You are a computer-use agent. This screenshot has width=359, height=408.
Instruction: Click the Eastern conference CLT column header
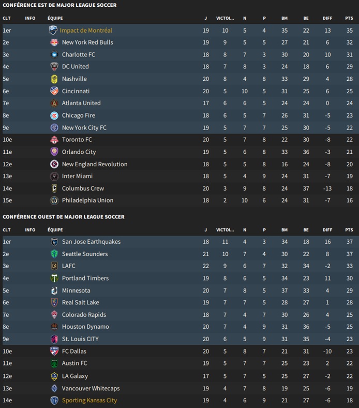(x=6, y=18)
